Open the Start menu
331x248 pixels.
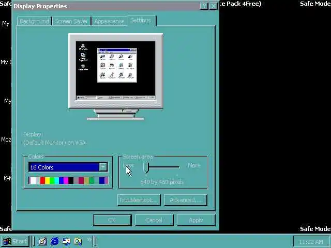point(15,241)
